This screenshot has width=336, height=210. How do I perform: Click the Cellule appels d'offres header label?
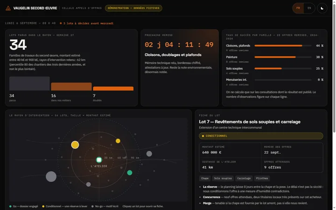[82, 8]
